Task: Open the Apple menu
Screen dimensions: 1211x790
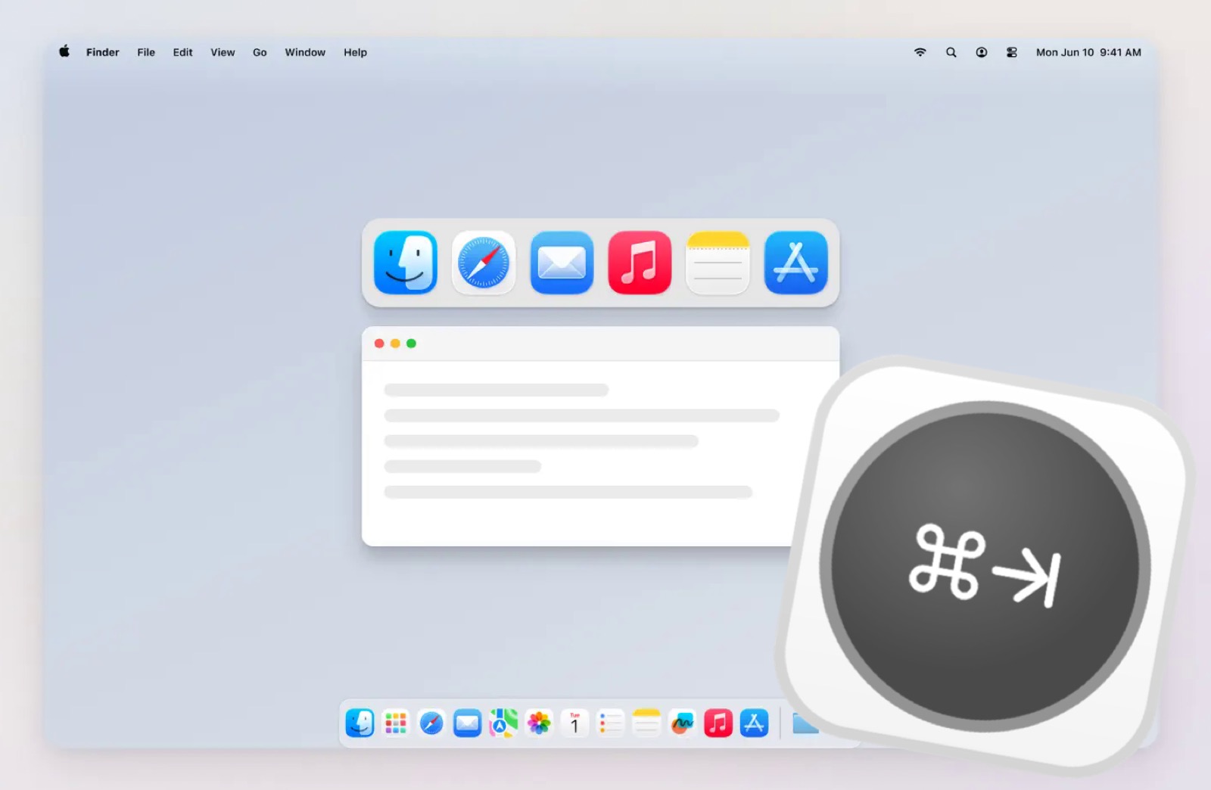Action: tap(64, 51)
